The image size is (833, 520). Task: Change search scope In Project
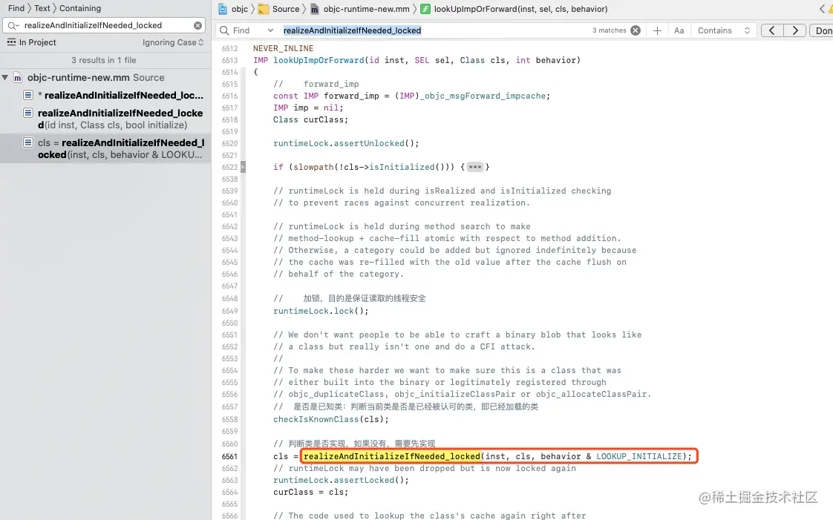(32, 42)
